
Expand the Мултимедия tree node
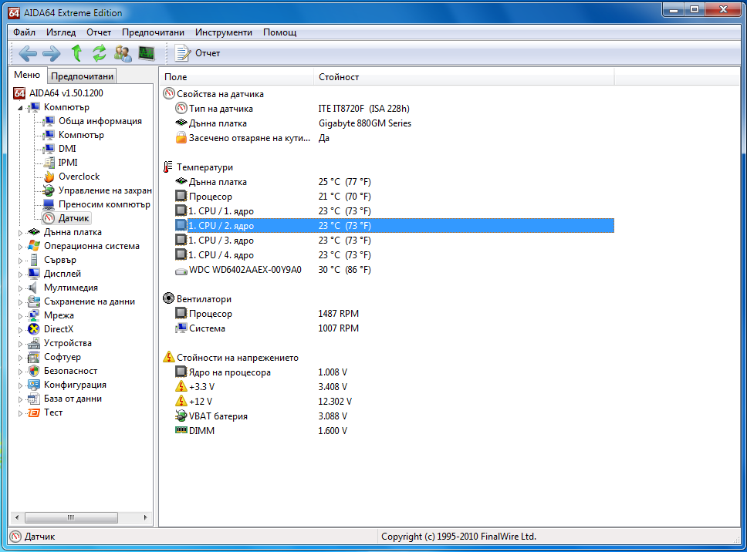(x=21, y=288)
